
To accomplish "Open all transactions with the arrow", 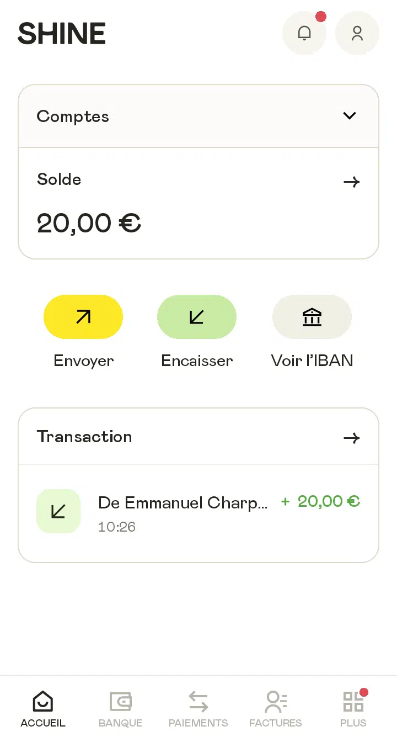I will coord(351,438).
